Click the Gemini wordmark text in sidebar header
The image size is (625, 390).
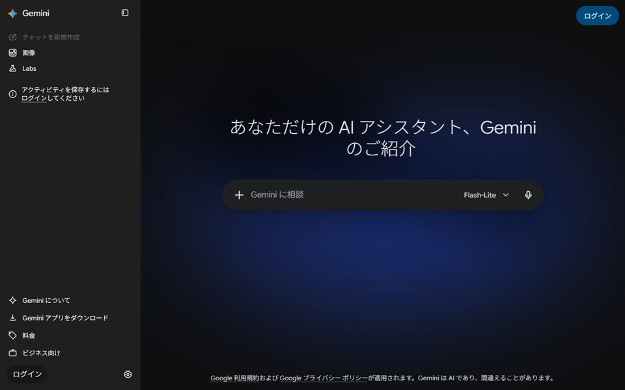36,13
